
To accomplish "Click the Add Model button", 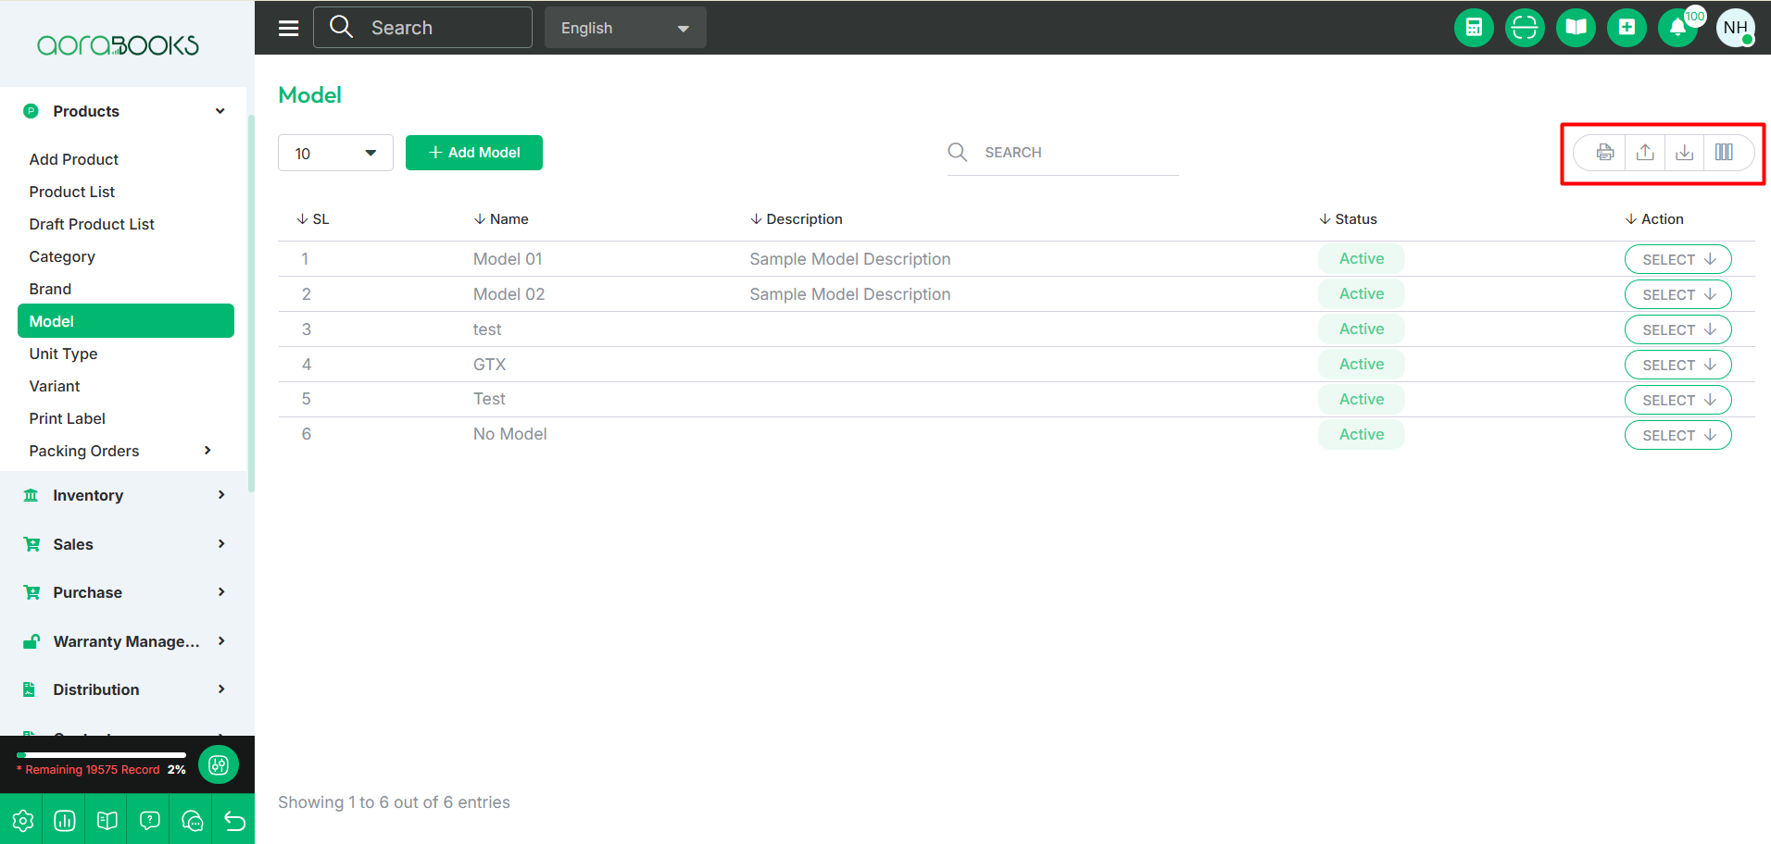I will [x=474, y=153].
